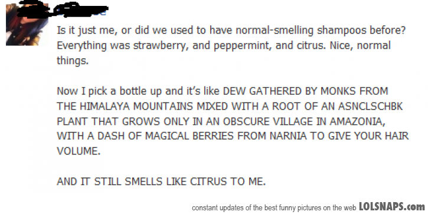Click the LOLSNAPS.com watermark logo
The image size is (428, 218).
click(x=392, y=207)
